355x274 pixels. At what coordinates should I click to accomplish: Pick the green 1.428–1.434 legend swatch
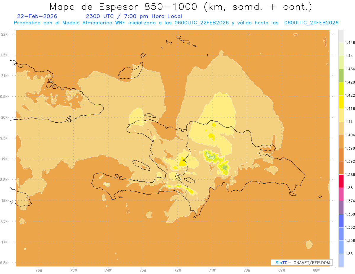(341, 75)
